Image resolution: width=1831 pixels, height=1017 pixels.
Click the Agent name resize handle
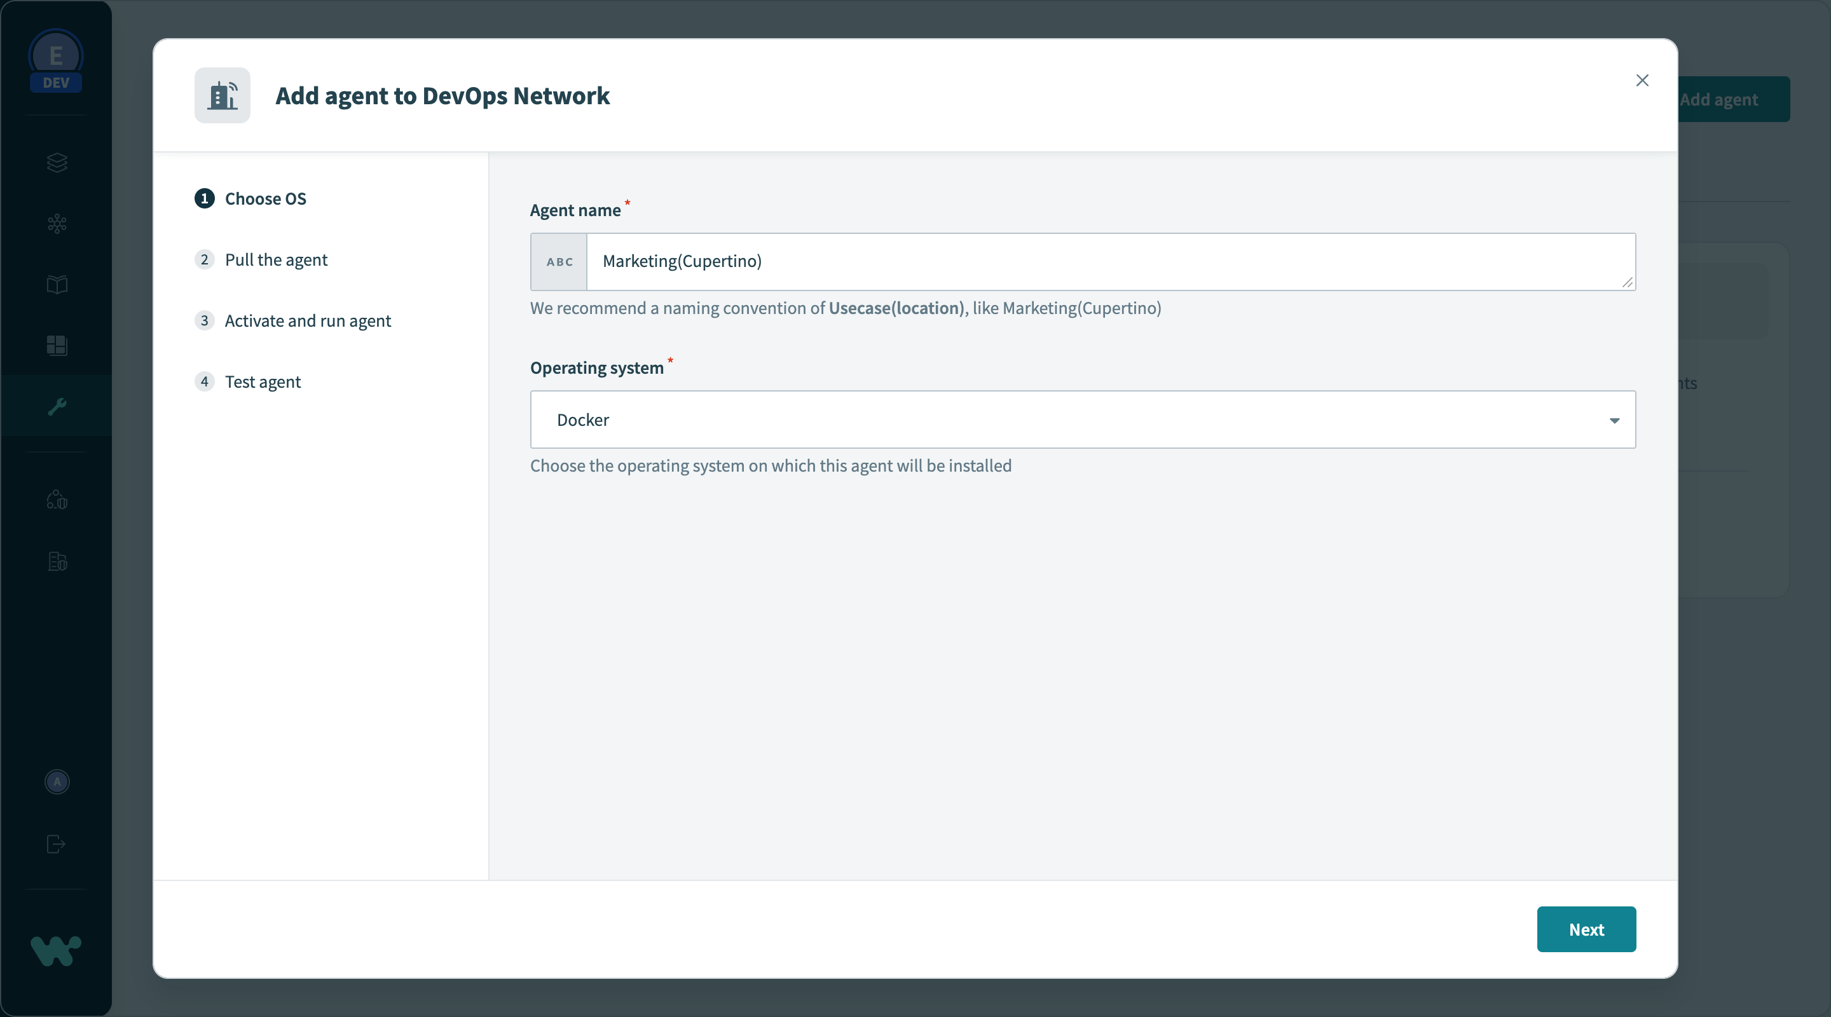(x=1627, y=282)
